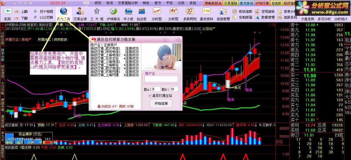
Task: Click the dialog's dropdown arrow title button
Action: 165,40
